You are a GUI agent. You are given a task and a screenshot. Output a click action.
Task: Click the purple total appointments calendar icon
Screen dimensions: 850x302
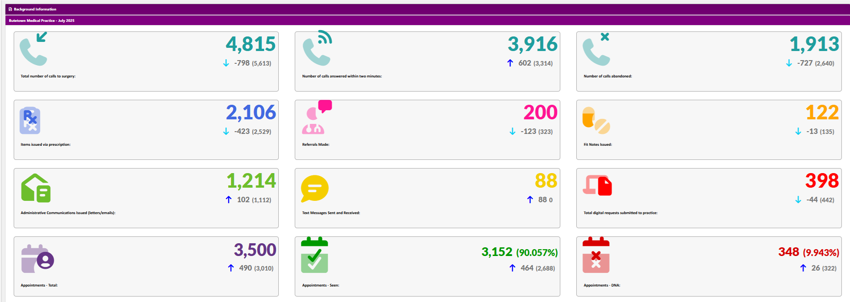(x=37, y=259)
